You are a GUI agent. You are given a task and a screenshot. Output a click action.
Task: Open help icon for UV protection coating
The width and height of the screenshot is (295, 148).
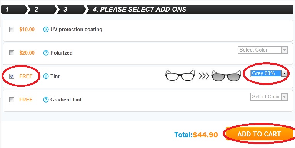pos(46,30)
